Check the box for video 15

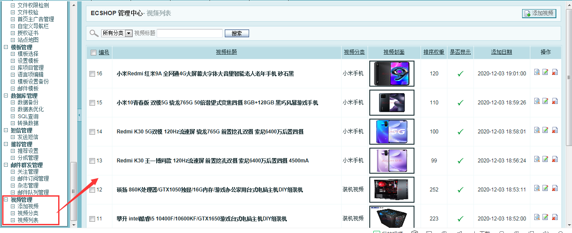tap(92, 103)
